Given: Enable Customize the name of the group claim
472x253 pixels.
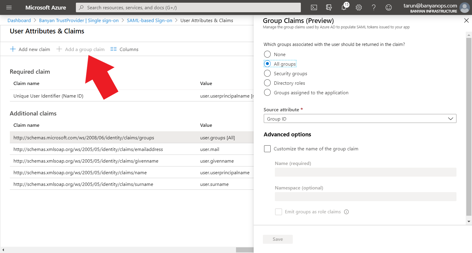Looking at the screenshot, I should 267,149.
